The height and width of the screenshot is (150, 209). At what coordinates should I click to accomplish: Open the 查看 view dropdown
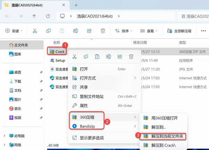[x=149, y=31]
